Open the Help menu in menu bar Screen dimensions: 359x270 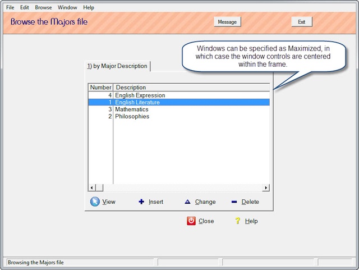(x=89, y=8)
